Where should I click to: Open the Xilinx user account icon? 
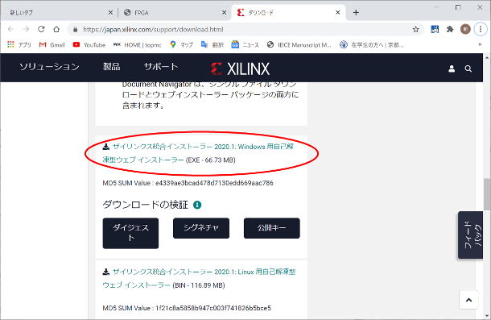(452, 69)
